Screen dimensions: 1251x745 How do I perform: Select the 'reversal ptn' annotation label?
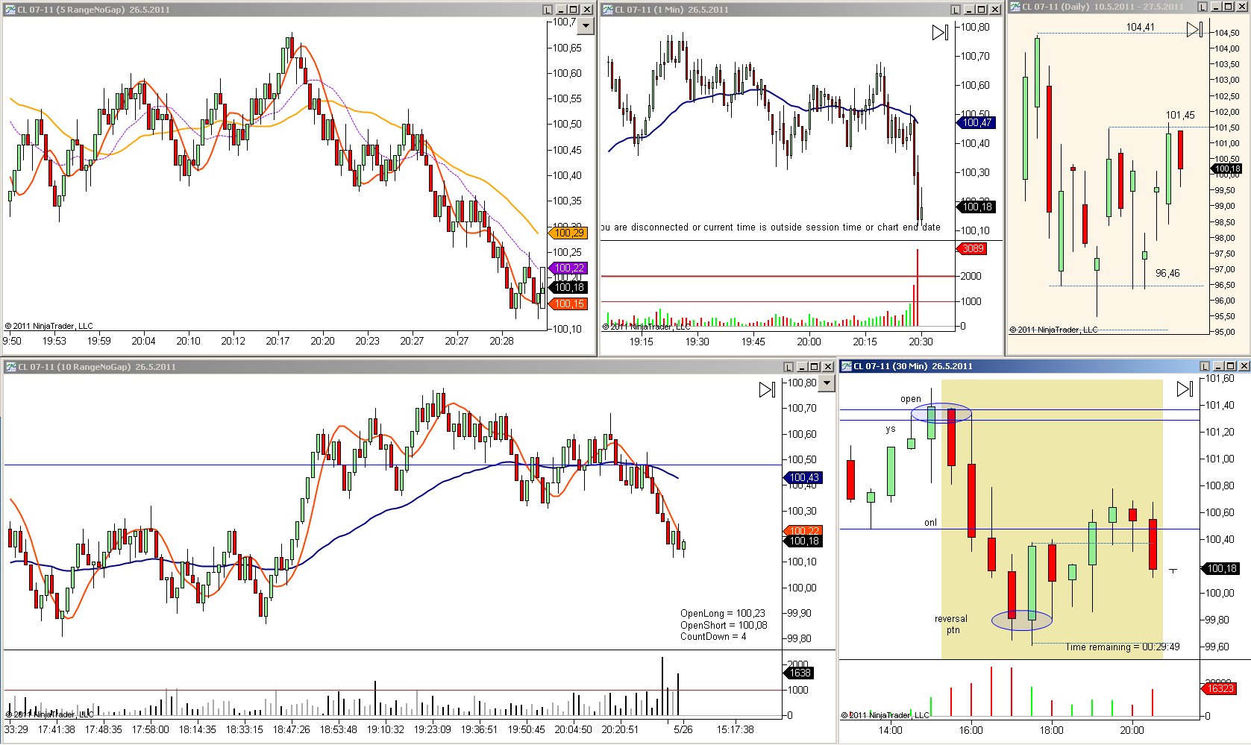950,625
